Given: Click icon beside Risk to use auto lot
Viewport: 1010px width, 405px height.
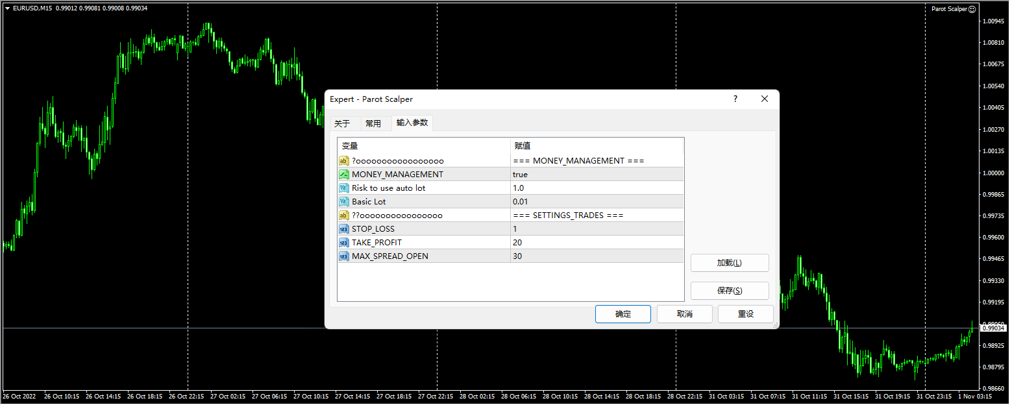Looking at the screenshot, I should (344, 188).
